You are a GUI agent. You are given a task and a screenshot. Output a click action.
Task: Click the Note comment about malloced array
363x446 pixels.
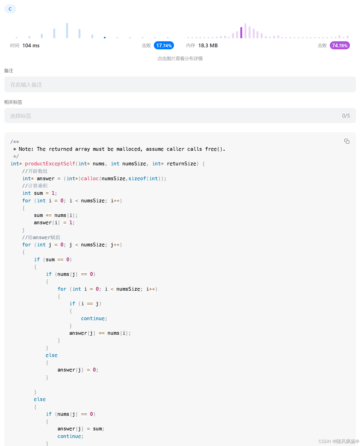pyautogui.click(x=119, y=149)
